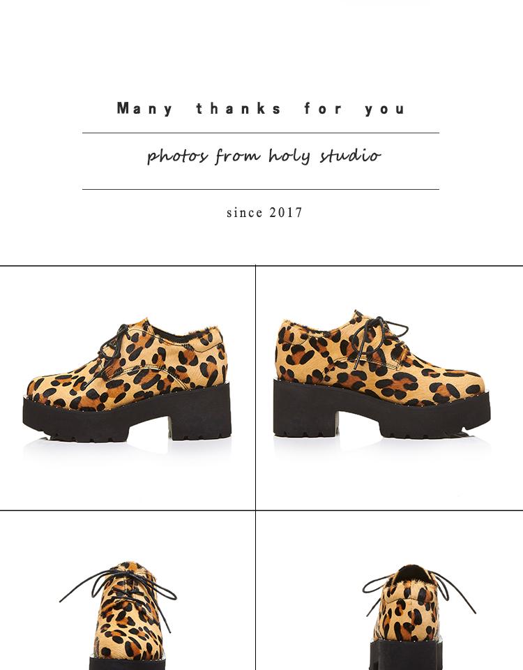This screenshot has height=670, width=523.
Task: Click the word 'thanks' in the heading
Action: 239,109
